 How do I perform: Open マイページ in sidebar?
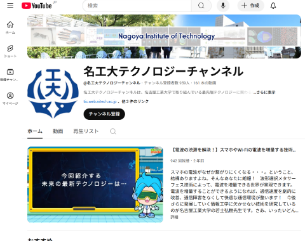(10, 98)
